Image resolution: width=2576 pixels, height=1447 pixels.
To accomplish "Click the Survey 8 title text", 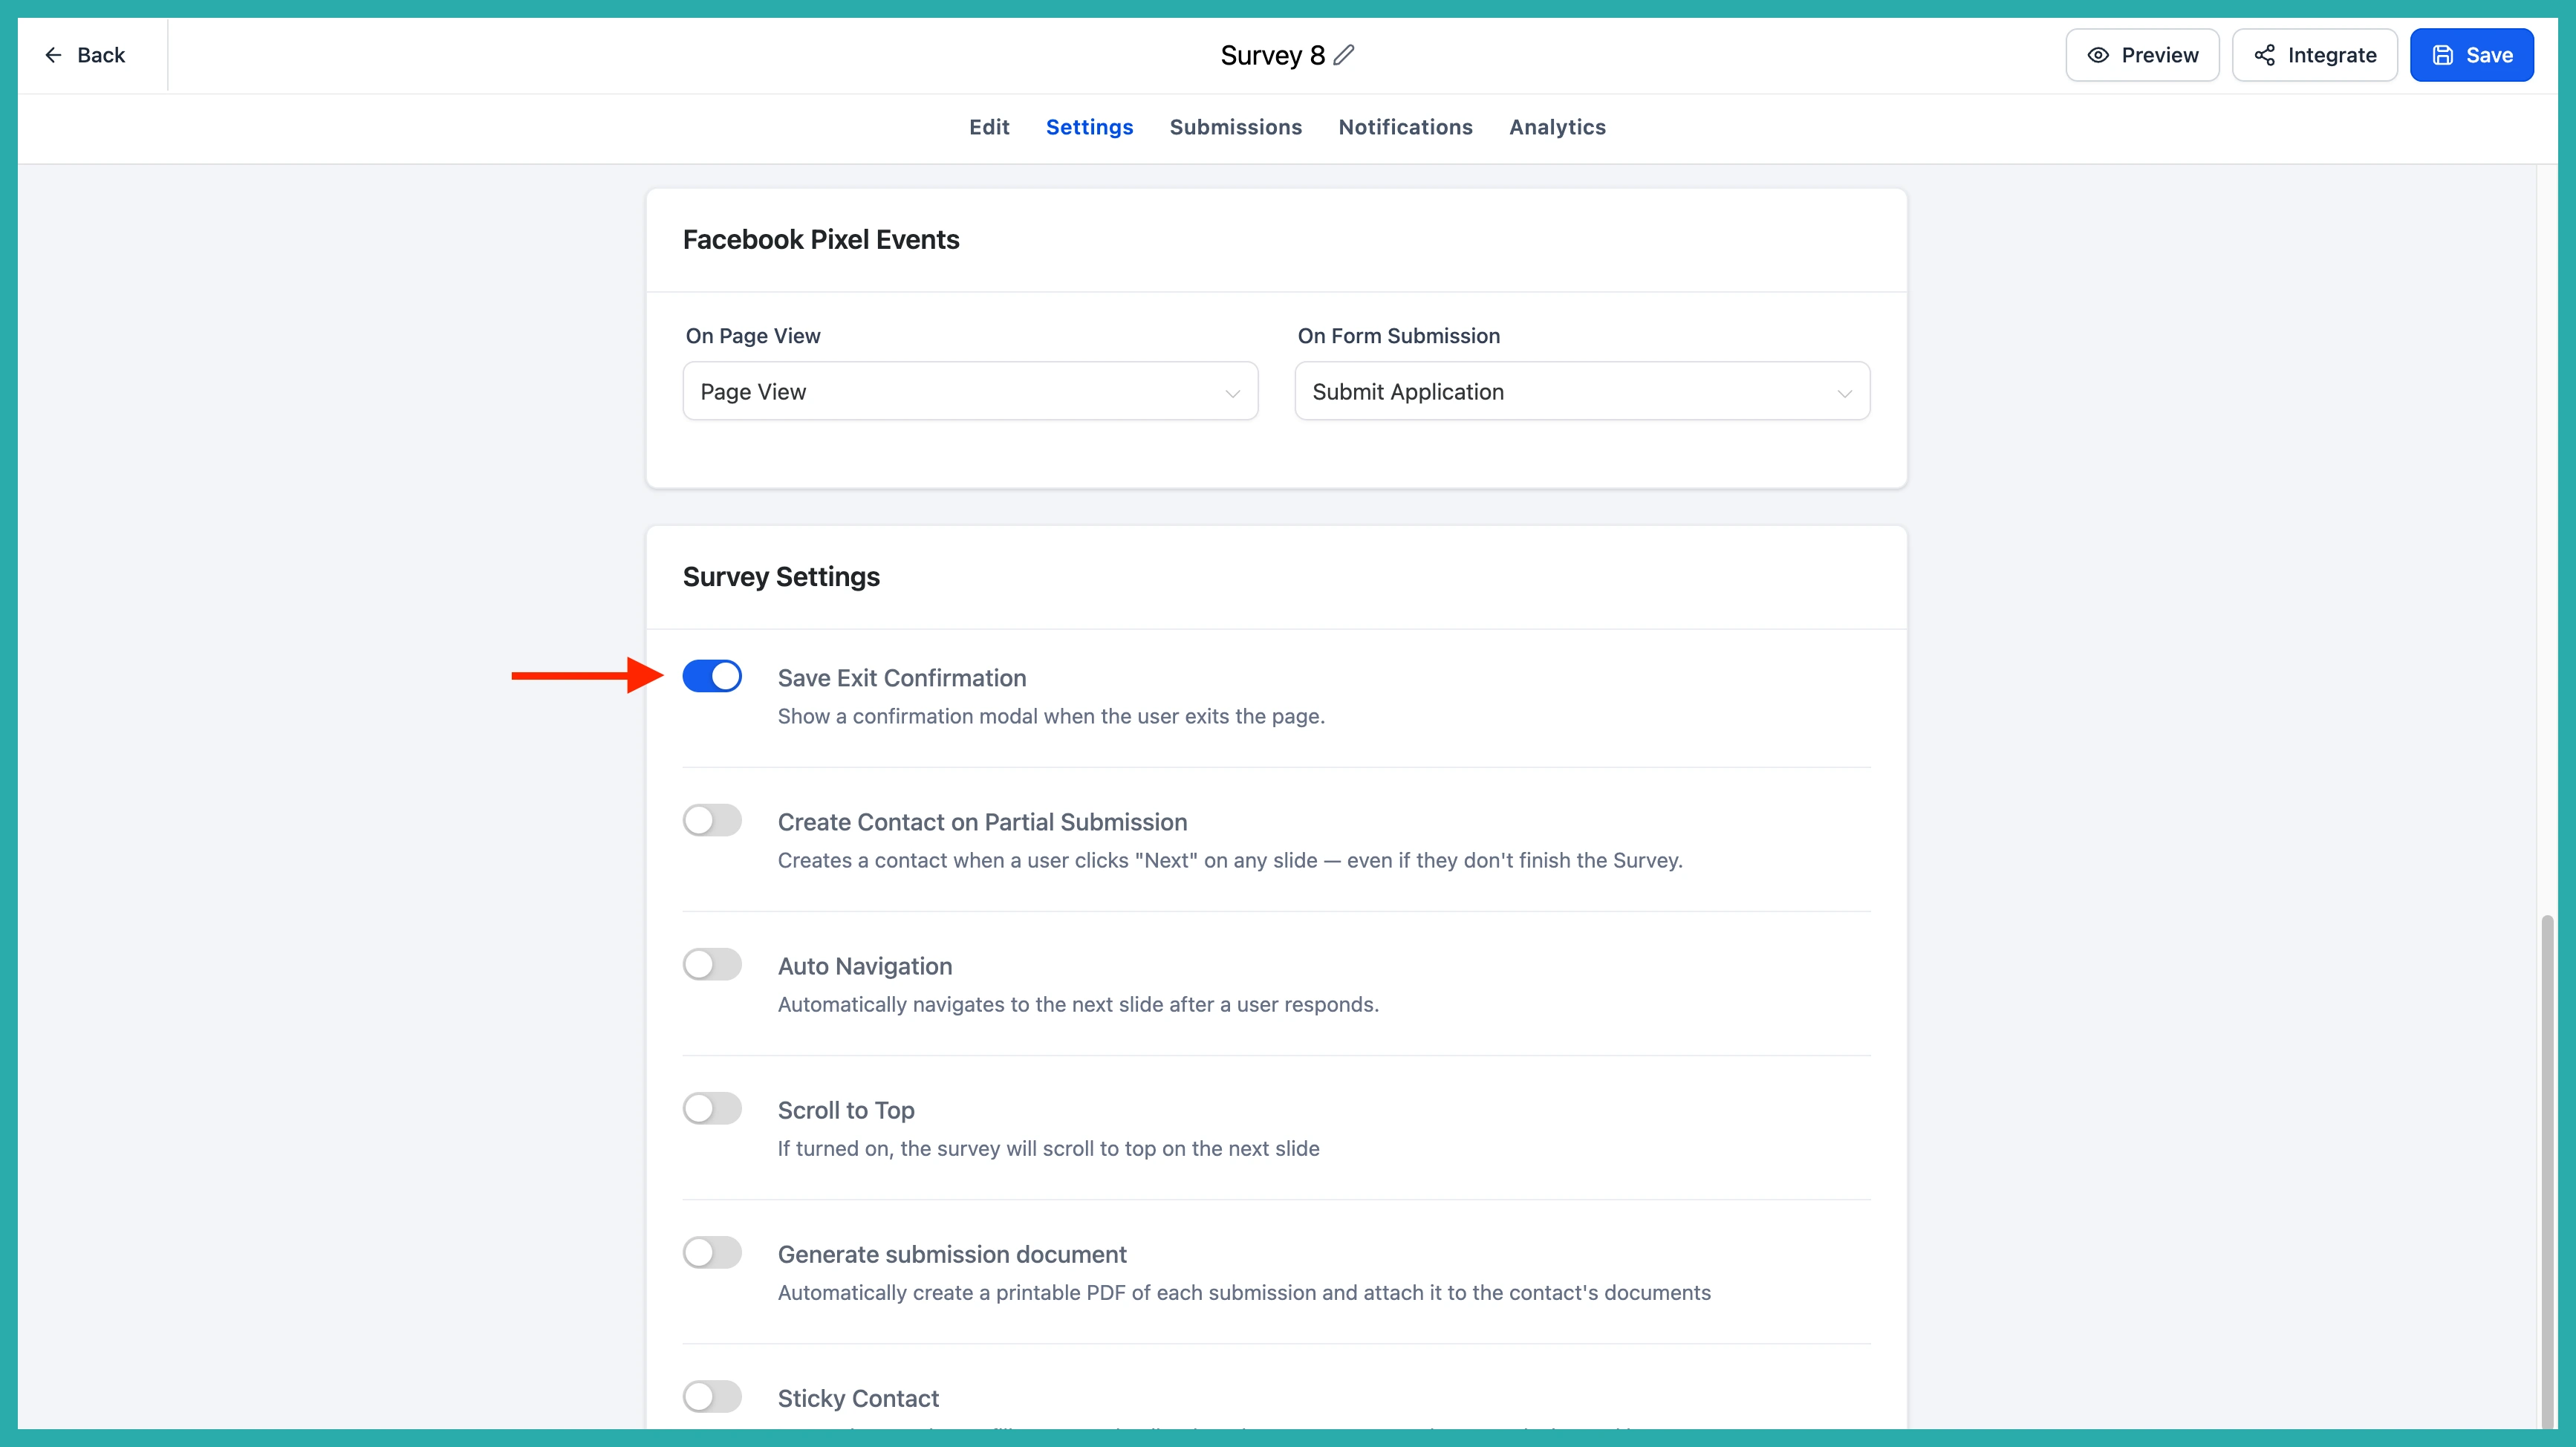I will 1272,55.
